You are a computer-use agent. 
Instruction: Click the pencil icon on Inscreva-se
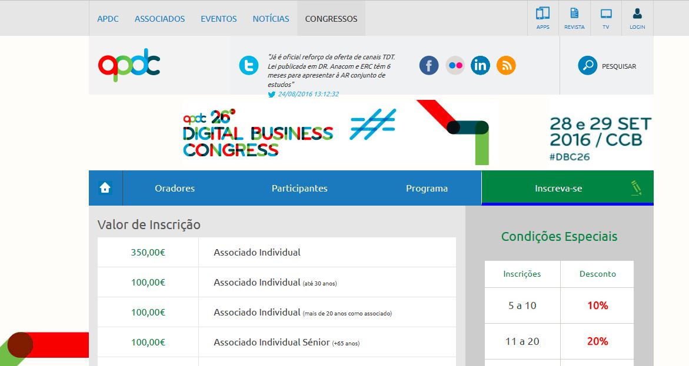click(636, 188)
